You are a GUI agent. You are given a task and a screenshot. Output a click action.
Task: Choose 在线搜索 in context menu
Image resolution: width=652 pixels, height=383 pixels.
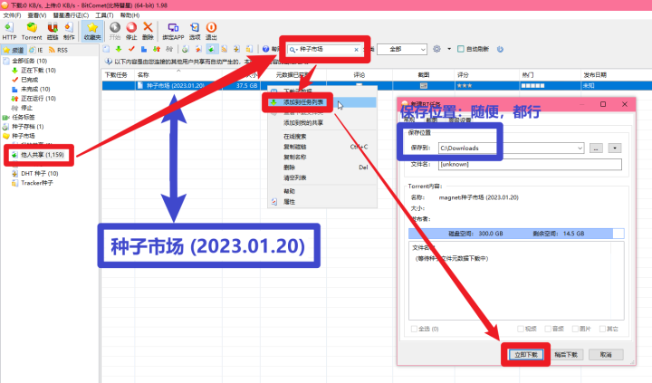(322, 137)
